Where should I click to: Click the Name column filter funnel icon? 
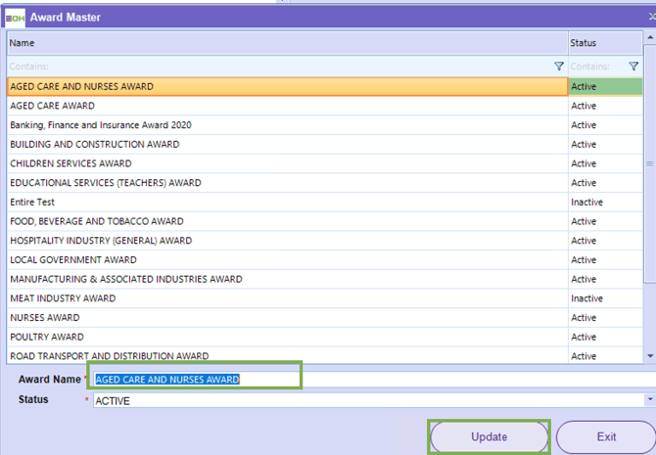click(559, 67)
